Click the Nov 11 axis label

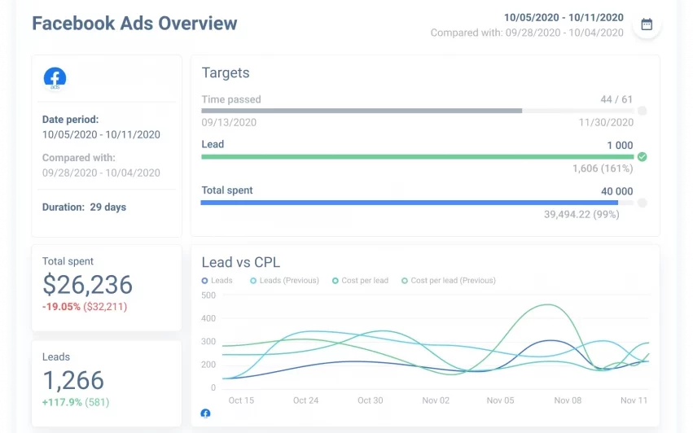[x=634, y=400]
